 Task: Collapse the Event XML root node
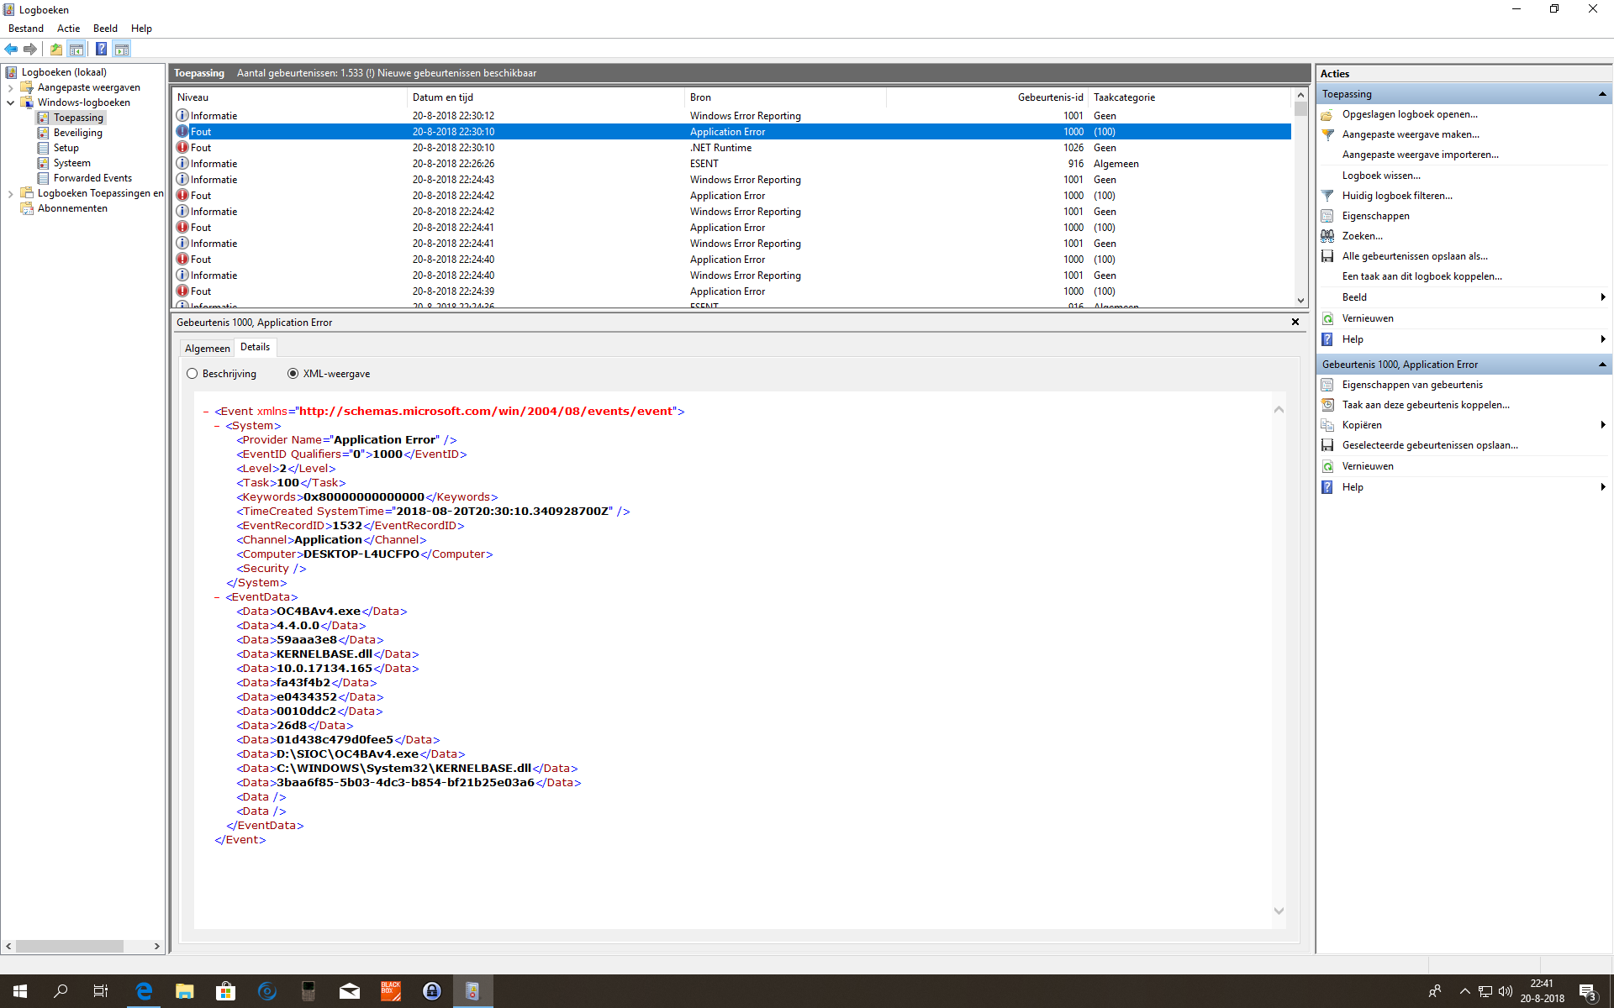(x=206, y=412)
